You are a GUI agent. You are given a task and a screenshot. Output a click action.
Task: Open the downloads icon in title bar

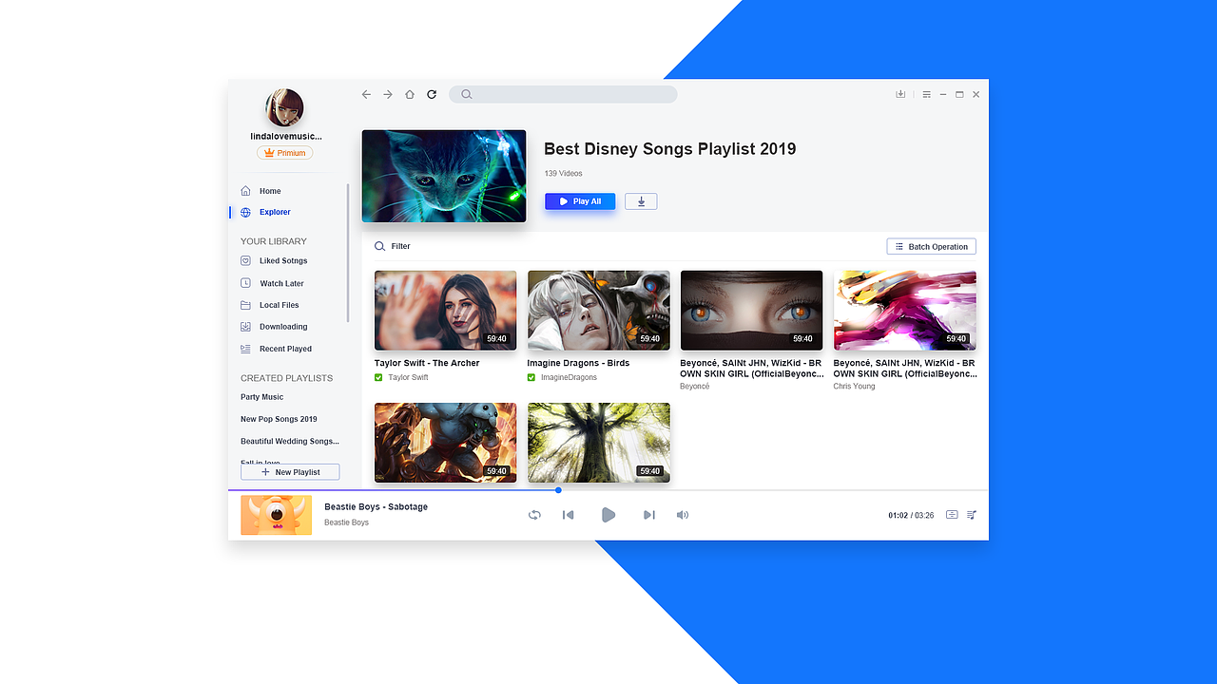(900, 94)
